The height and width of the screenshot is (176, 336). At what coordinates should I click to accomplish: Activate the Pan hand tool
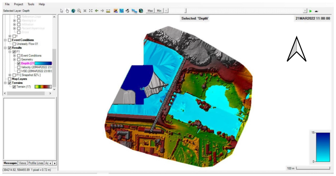(67, 11)
